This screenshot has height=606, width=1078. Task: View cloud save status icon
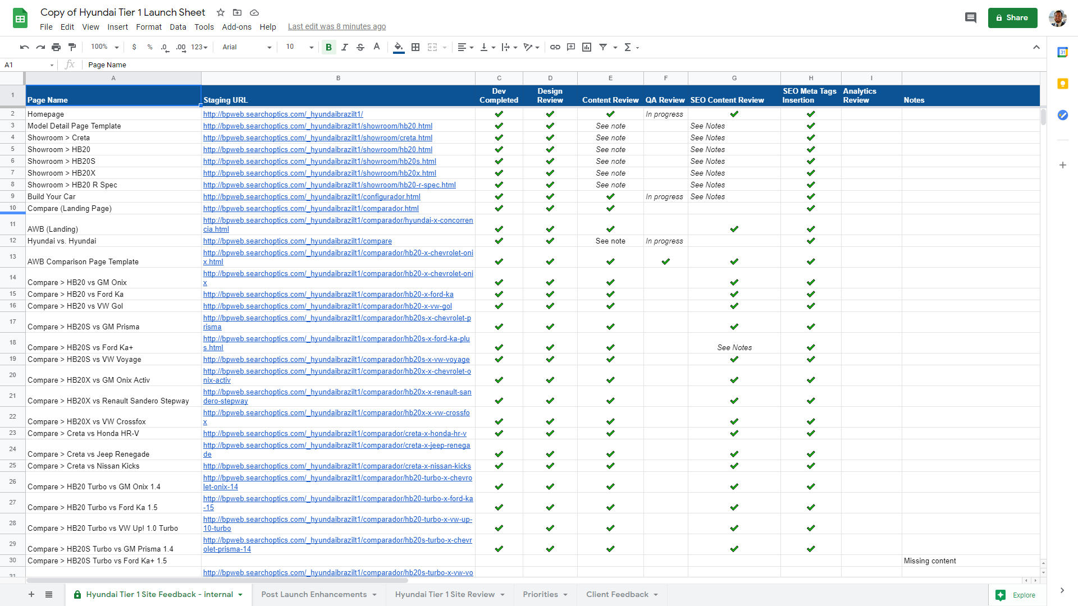254,12
